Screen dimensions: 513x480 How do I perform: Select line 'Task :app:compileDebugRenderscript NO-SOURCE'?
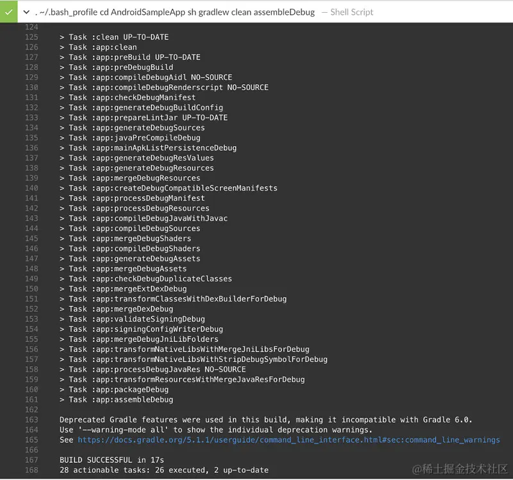point(164,87)
